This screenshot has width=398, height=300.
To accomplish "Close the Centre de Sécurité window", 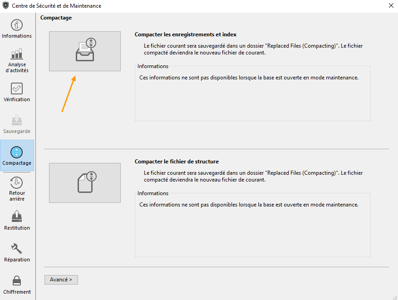I will (x=391, y=5).
